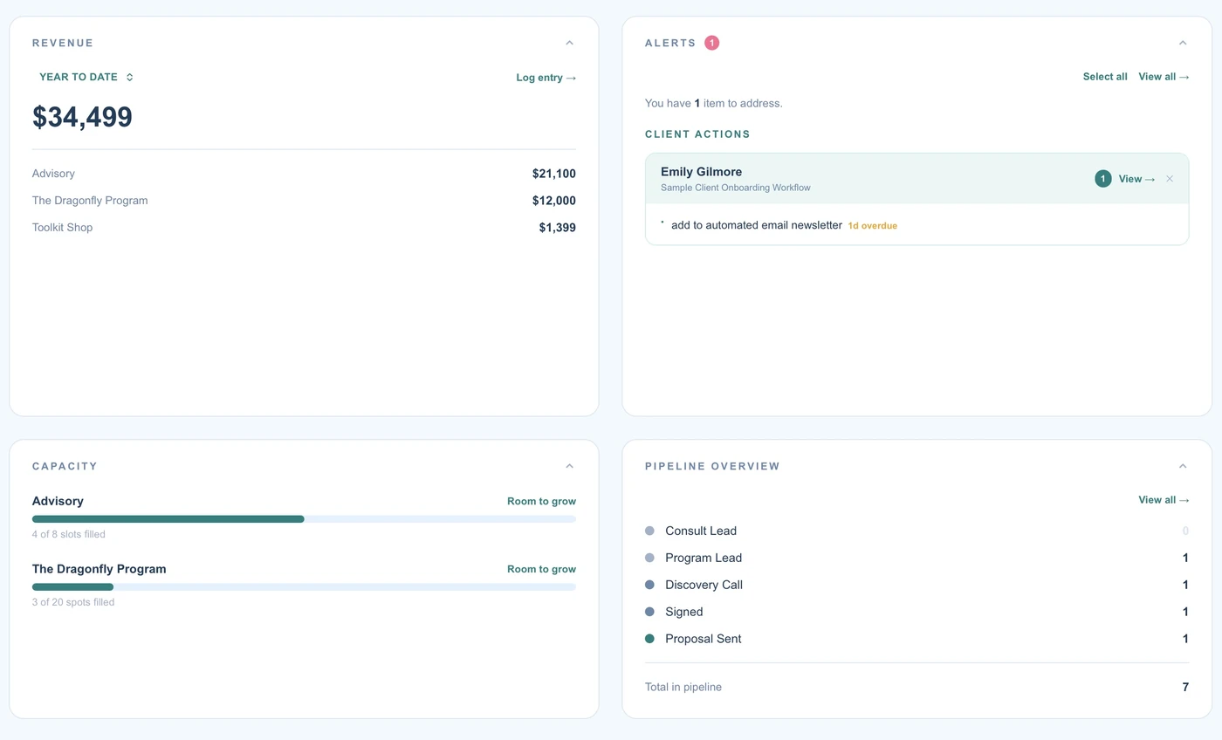This screenshot has height=740, width=1222.
Task: Click the Emily Gilmore client name
Action: pos(701,172)
